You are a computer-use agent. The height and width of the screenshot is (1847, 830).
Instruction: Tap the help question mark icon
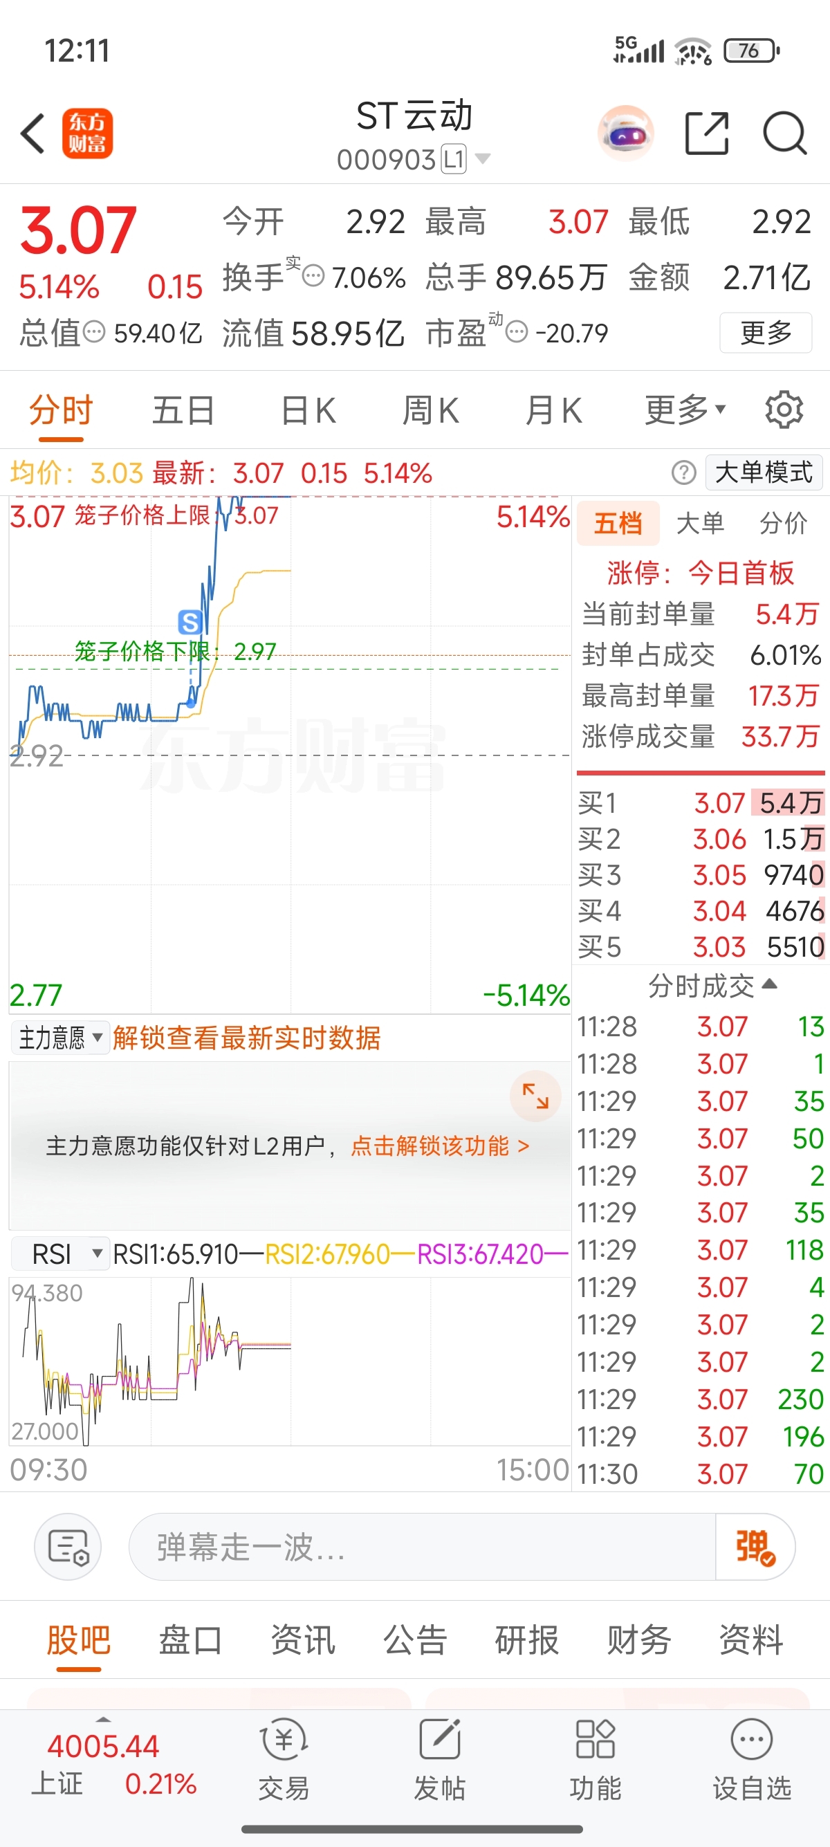click(x=684, y=472)
